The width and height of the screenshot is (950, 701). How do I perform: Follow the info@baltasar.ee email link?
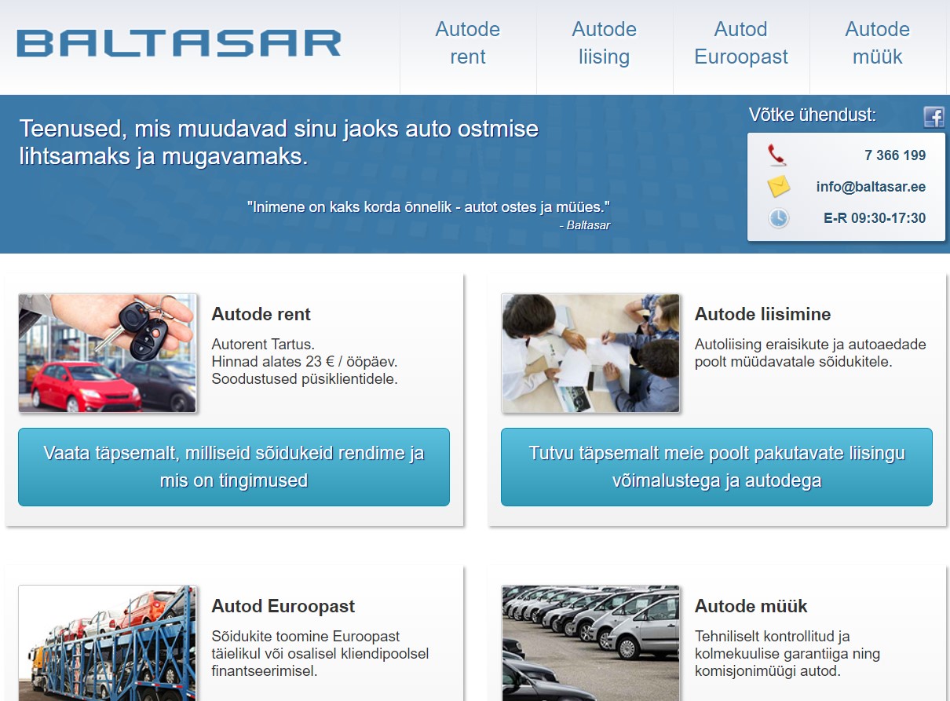coord(871,187)
